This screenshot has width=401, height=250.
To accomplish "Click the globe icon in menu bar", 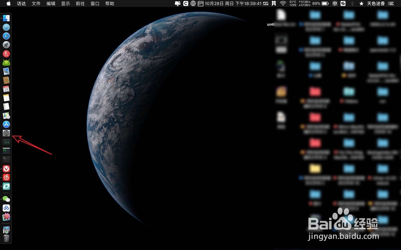I will tap(193, 4).
